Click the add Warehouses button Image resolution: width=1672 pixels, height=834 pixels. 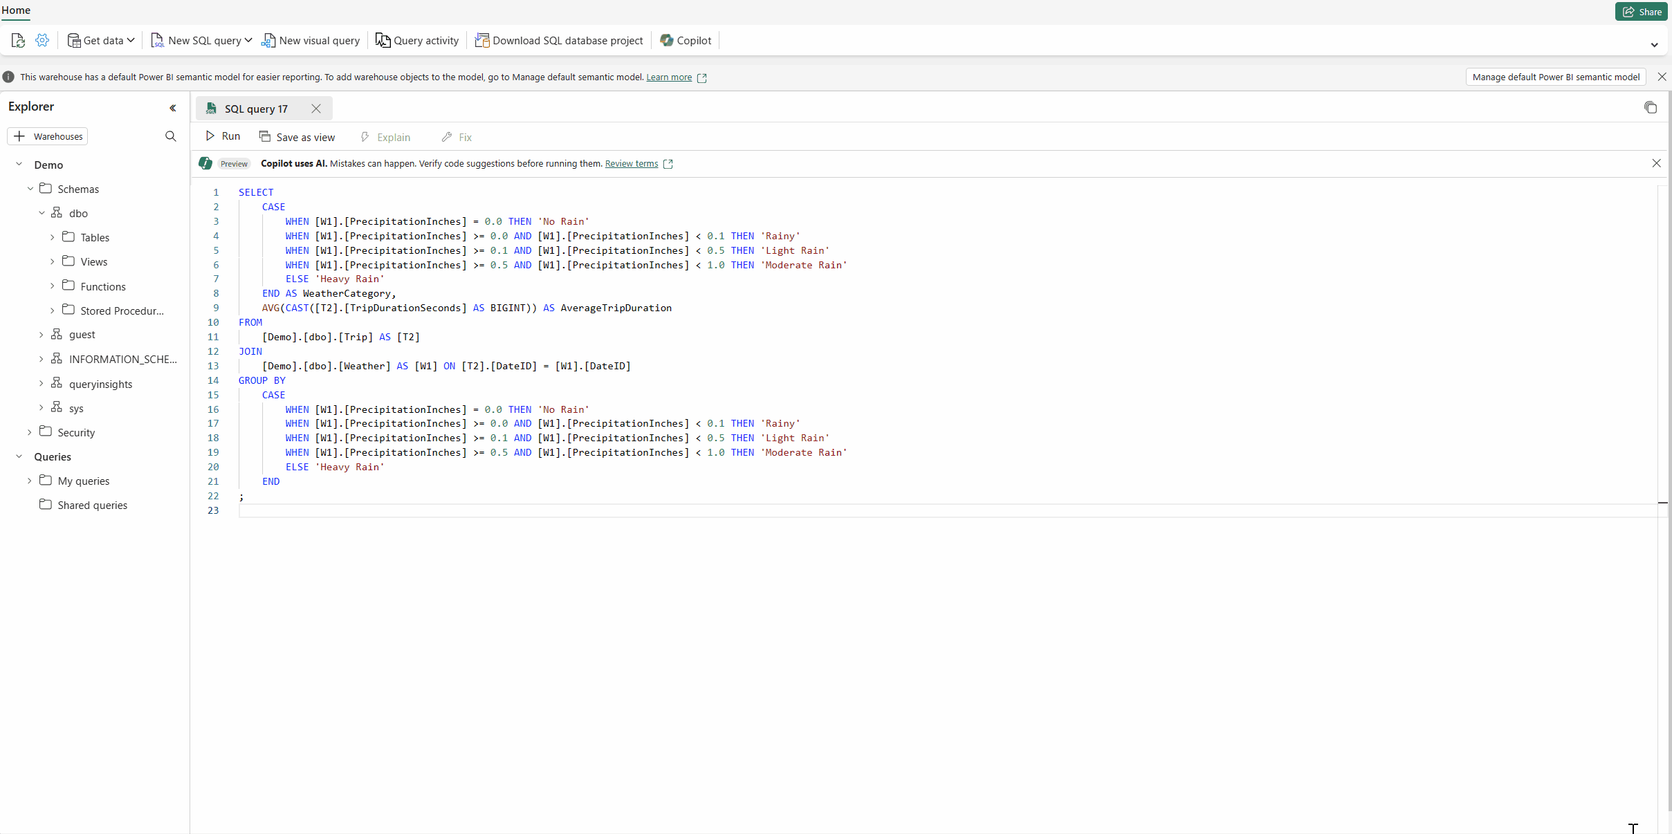[x=48, y=136]
